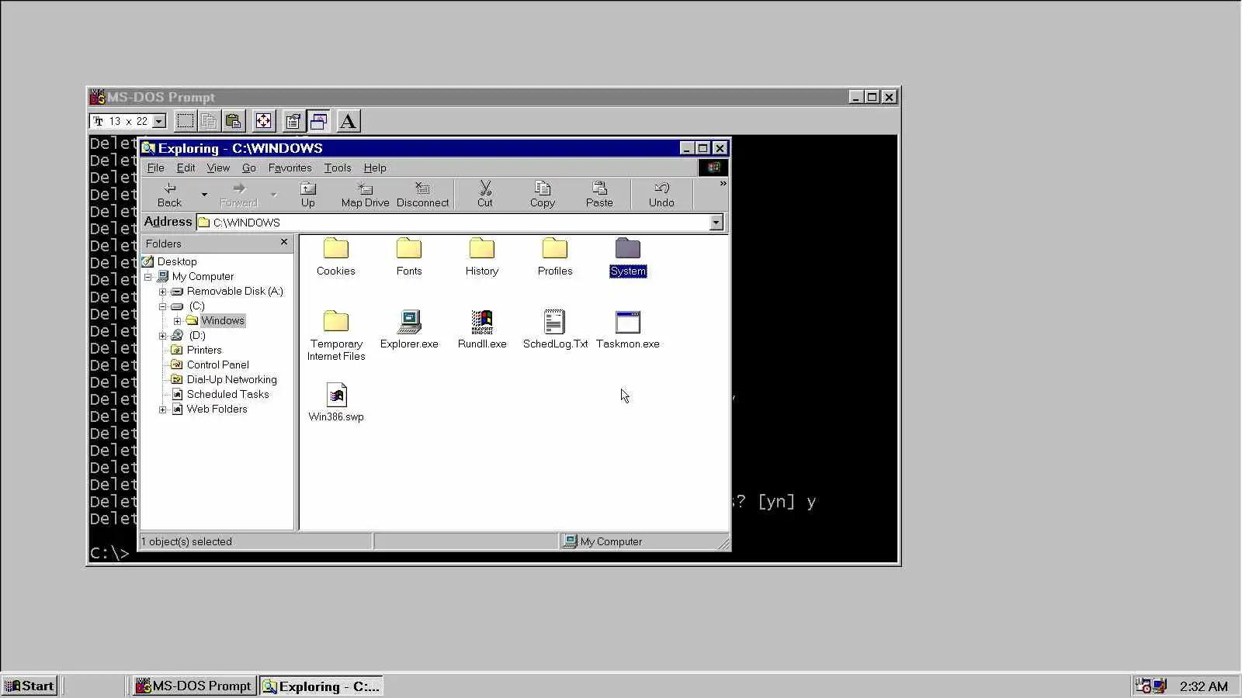Close the Folders pane
This screenshot has height=698, width=1242.
284,243
